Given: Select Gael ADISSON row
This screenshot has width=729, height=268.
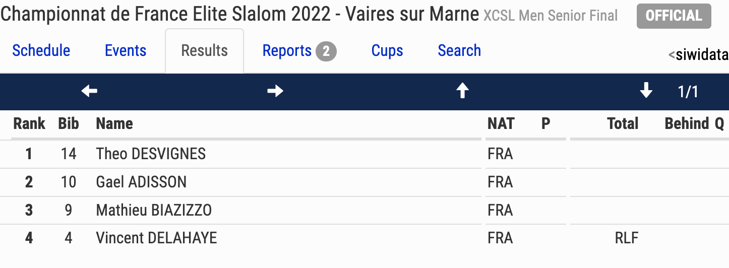Looking at the screenshot, I should [364, 182].
